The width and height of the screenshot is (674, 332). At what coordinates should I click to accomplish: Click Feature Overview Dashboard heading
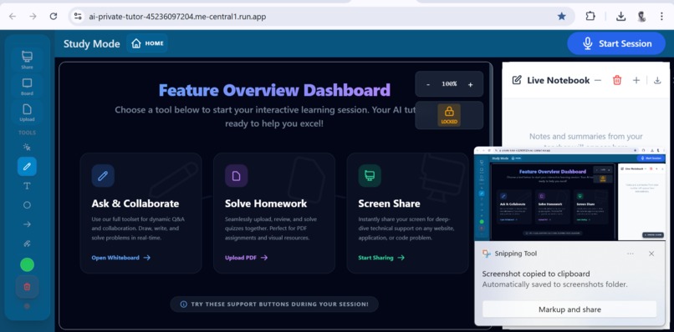[x=274, y=90]
